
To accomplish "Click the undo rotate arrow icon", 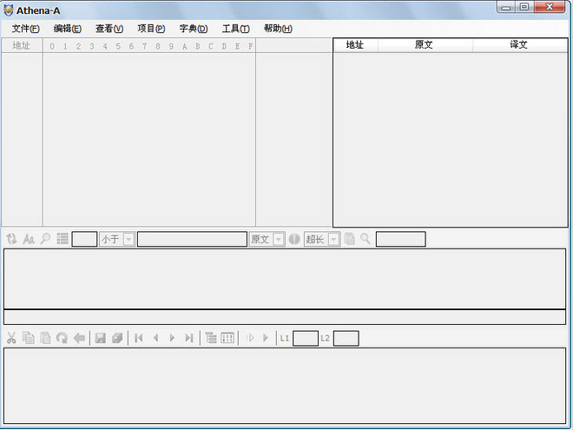I will [x=62, y=338].
